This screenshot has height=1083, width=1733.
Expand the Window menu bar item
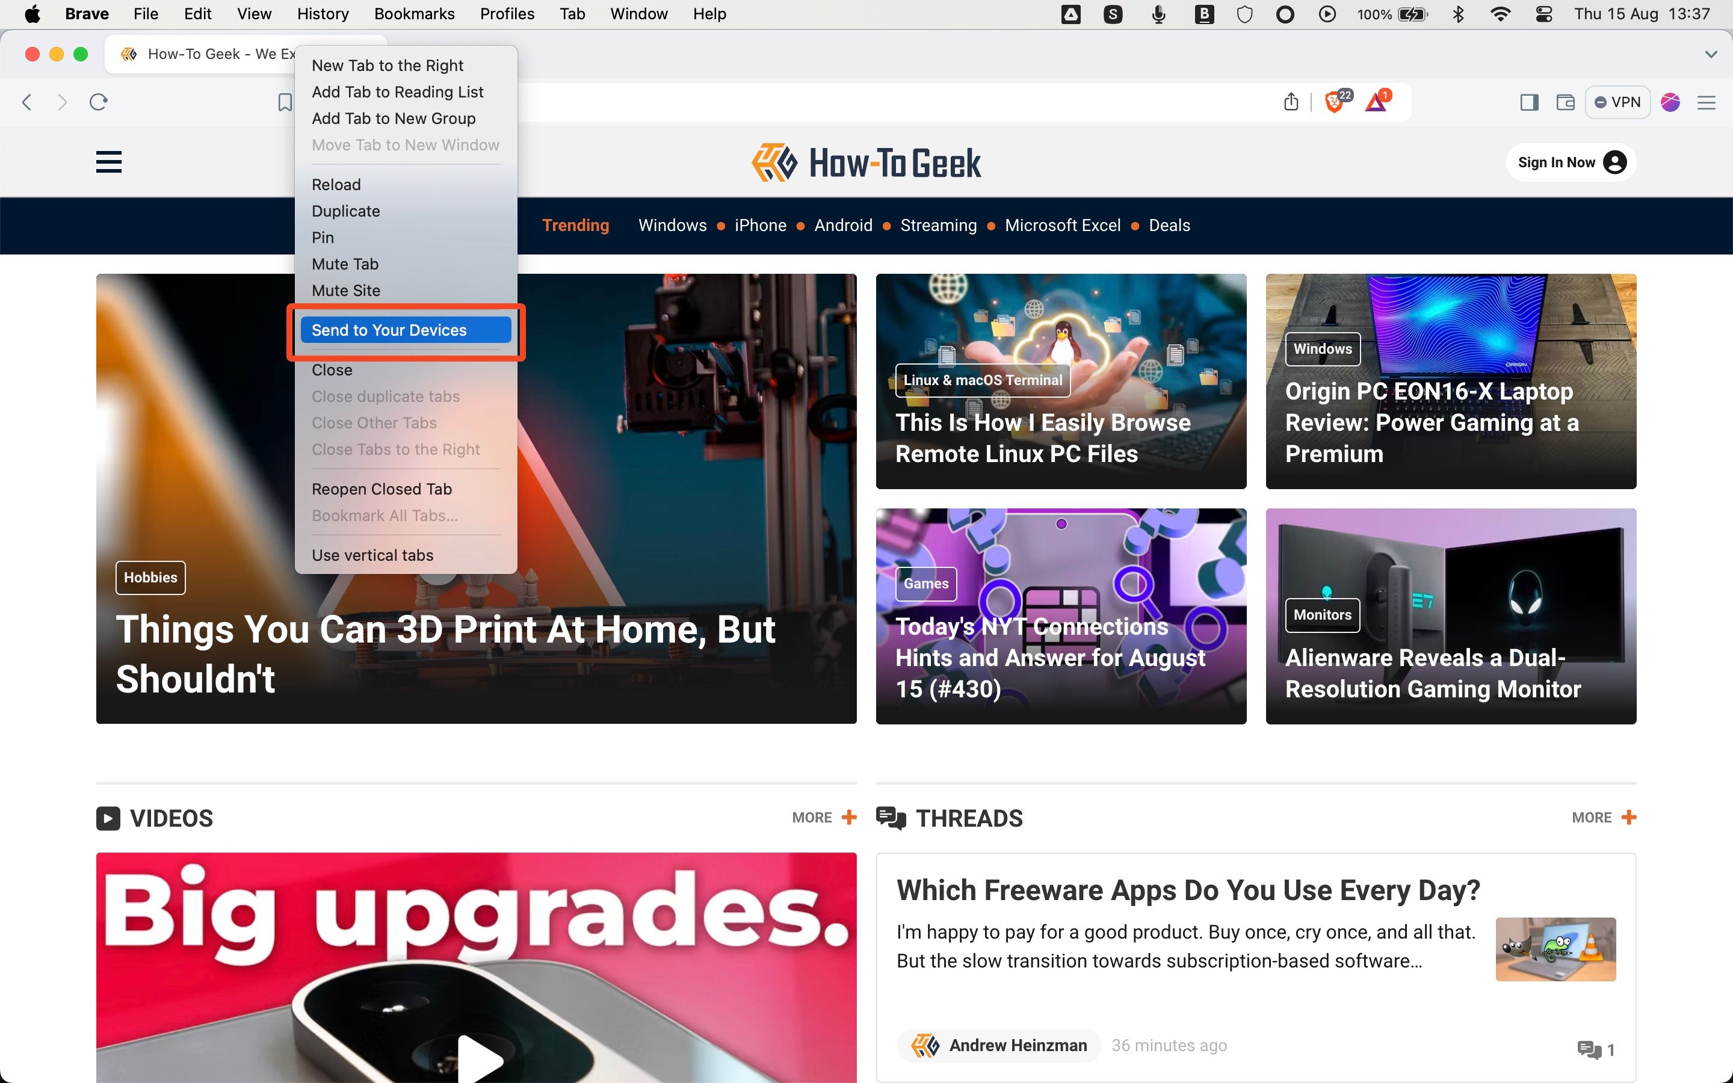point(639,14)
